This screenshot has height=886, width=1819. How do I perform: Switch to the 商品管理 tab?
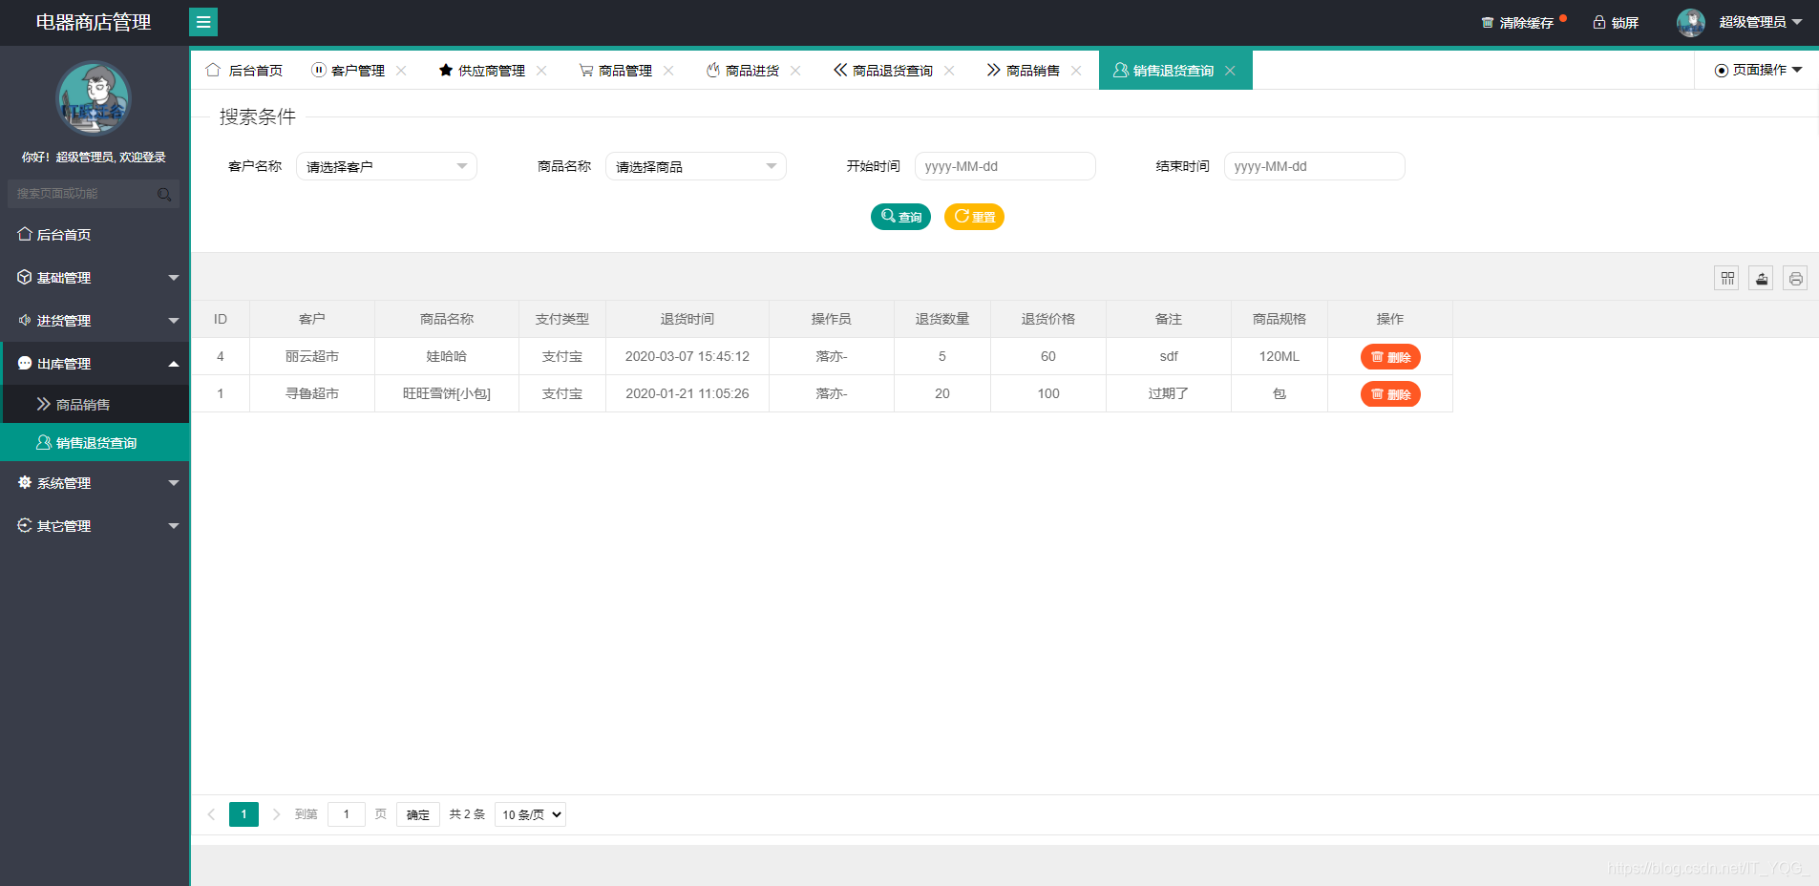(624, 70)
